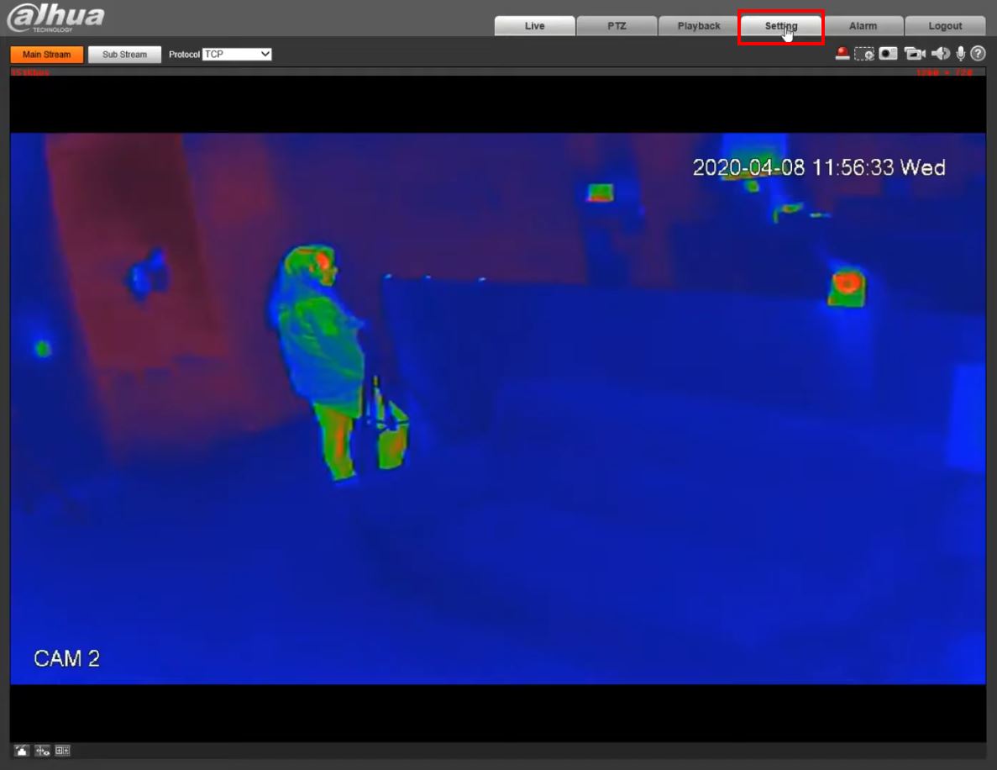Select the Sub Stream button

click(x=124, y=55)
